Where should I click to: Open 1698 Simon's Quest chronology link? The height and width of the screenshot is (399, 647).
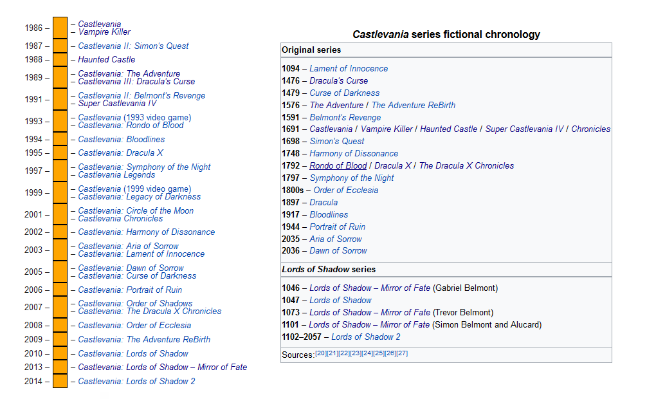pyautogui.click(x=337, y=142)
